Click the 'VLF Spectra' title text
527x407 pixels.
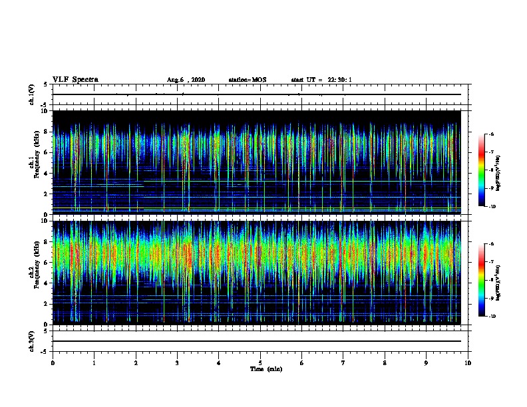point(75,80)
